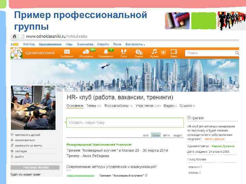Click the link icon after Тренинг "Командный коучинг"
246x184 pixels.
coord(146,175)
